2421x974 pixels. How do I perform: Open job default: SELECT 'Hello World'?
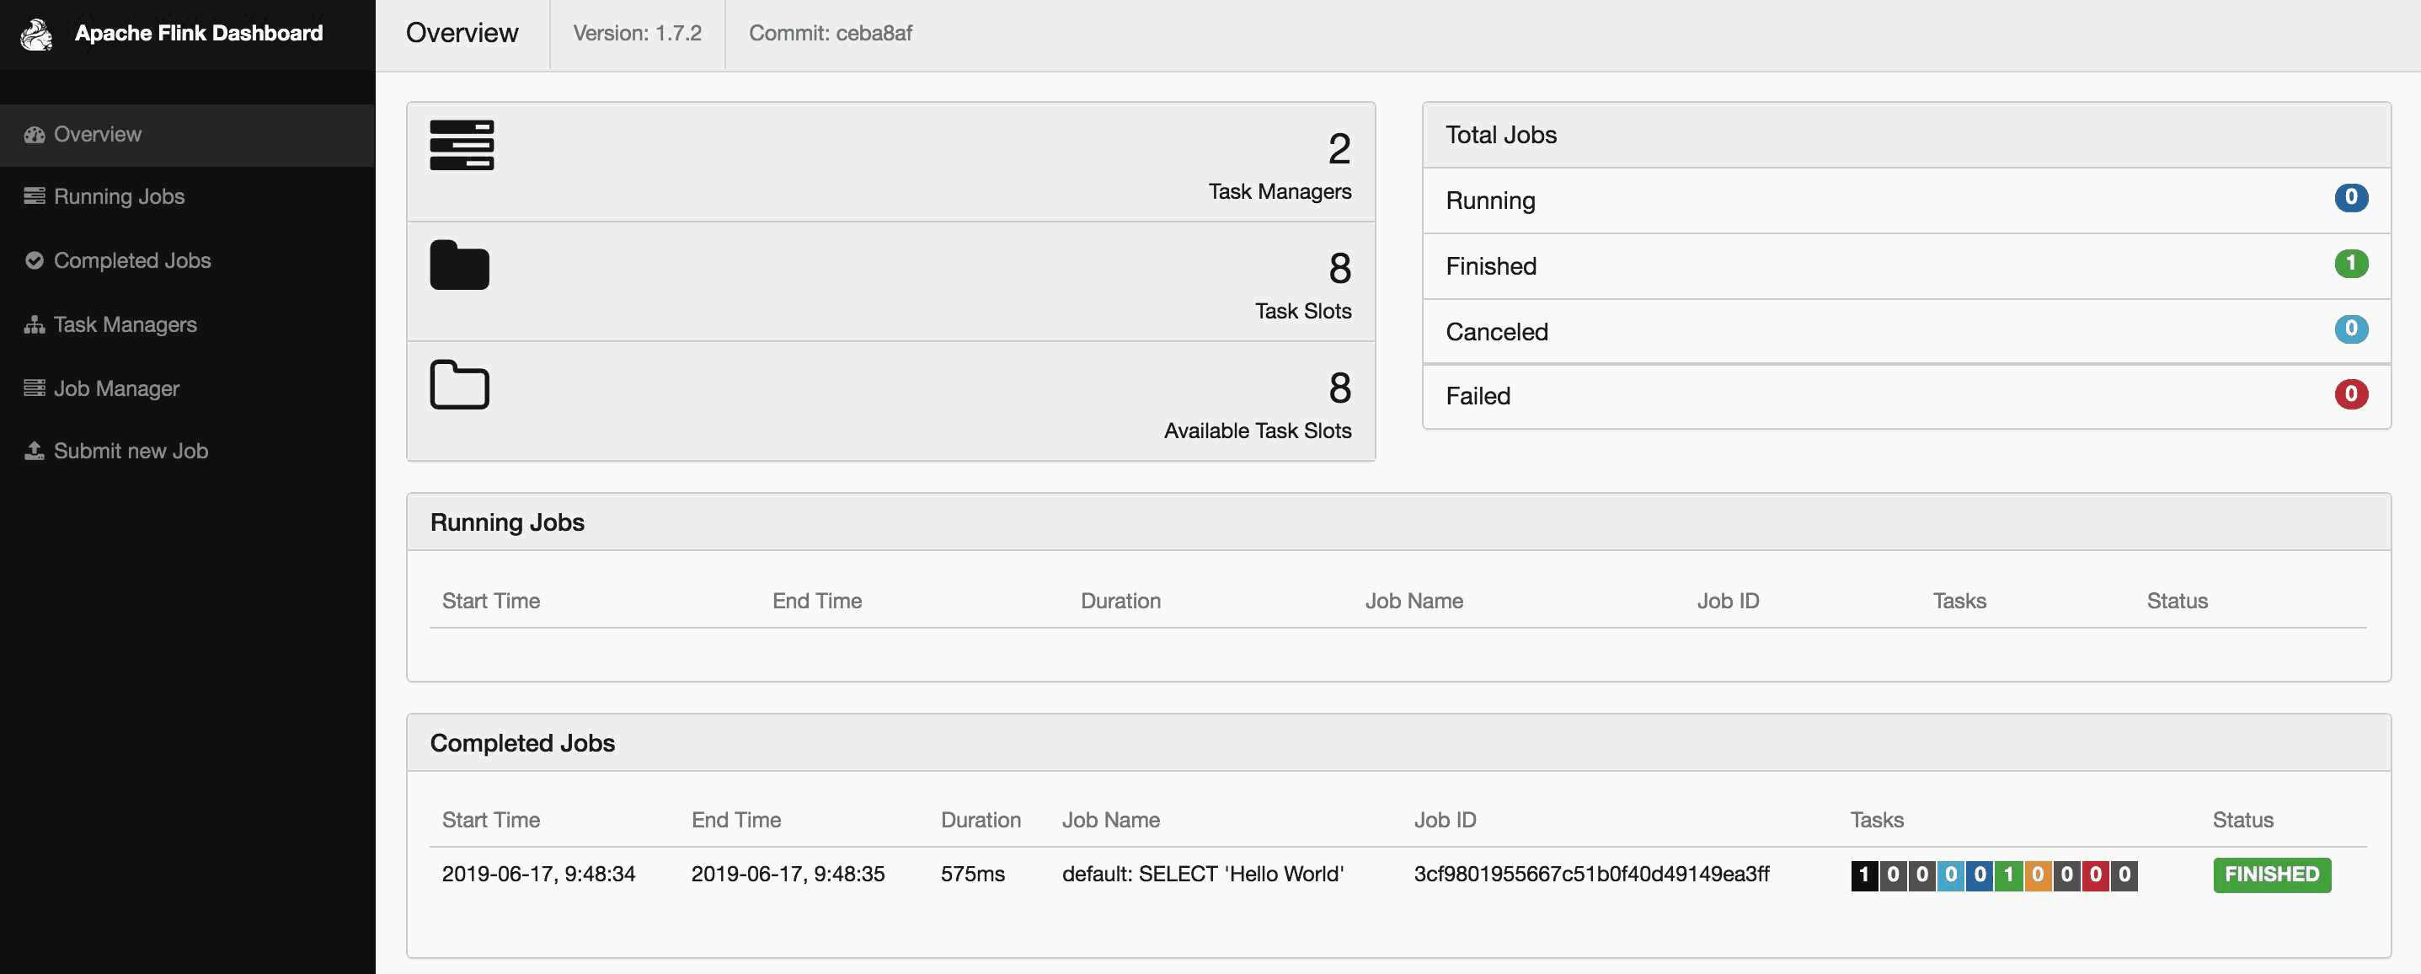(1202, 875)
